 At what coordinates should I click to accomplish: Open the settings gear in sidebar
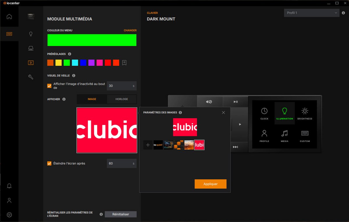point(9,215)
